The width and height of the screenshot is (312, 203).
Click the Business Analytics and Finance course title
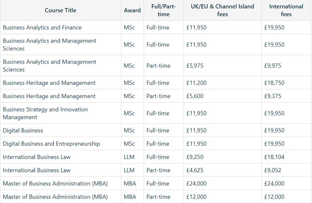[x=42, y=27]
